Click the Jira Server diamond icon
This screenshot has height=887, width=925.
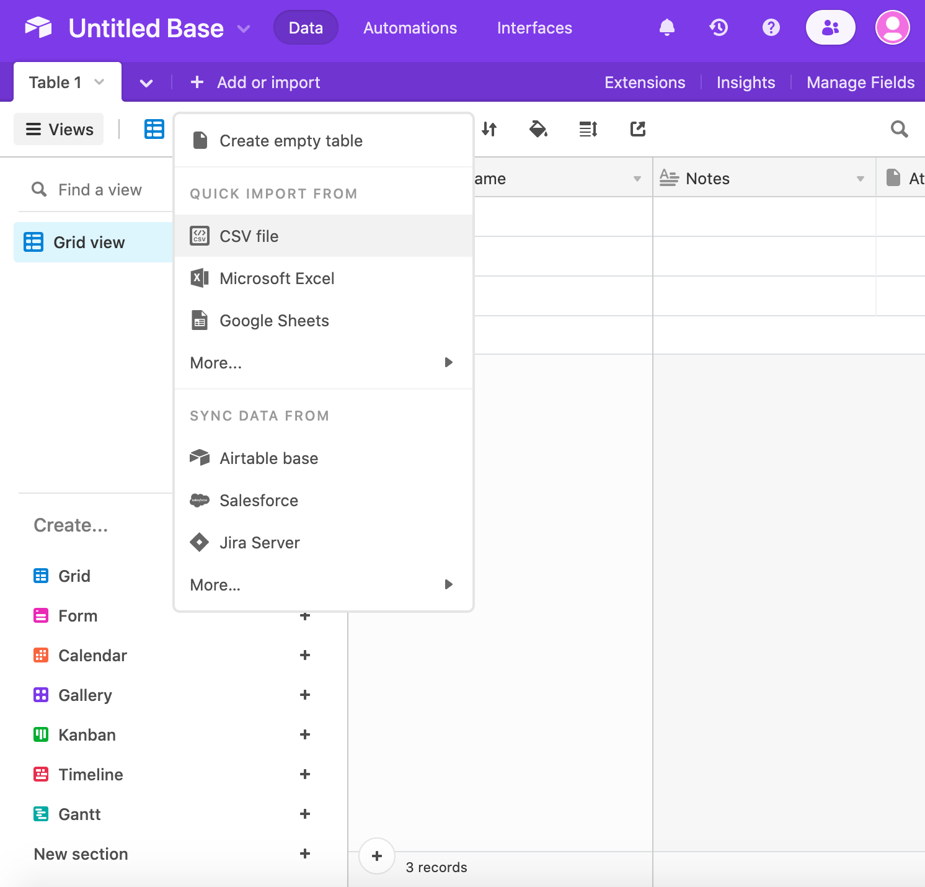(200, 542)
